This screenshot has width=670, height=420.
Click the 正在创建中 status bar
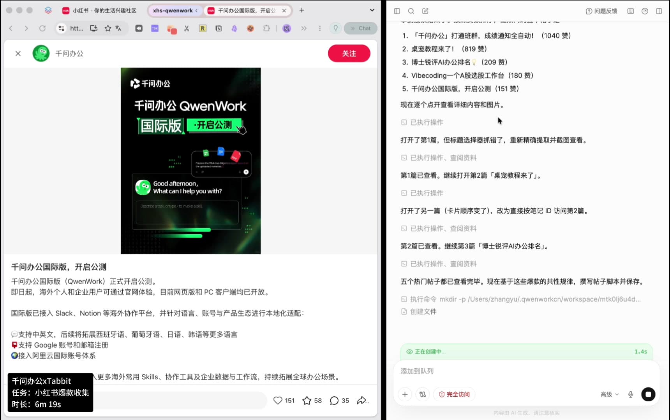[x=527, y=352]
